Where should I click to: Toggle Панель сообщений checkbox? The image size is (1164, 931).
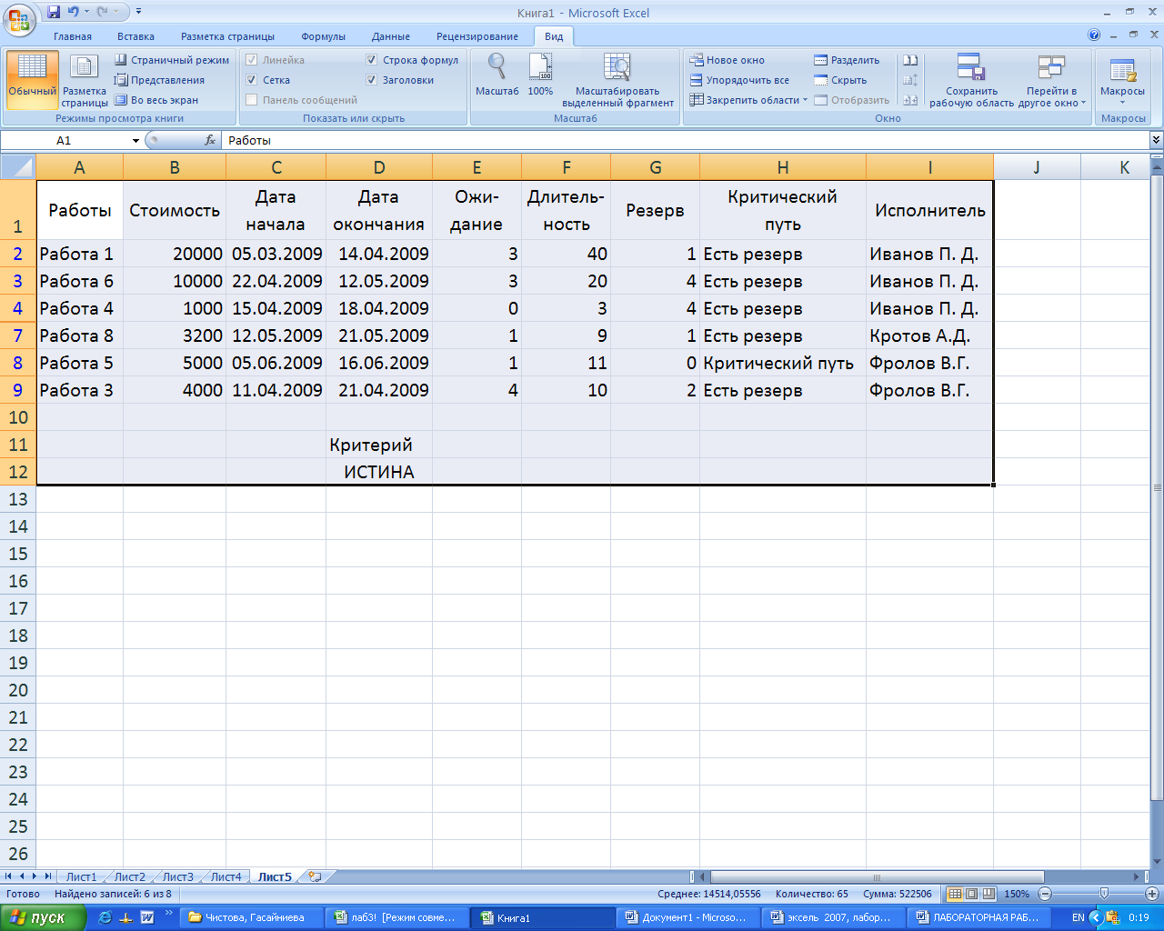(252, 100)
